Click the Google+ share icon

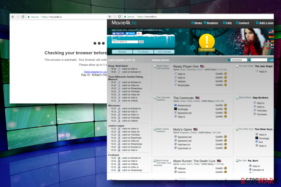tap(139, 33)
